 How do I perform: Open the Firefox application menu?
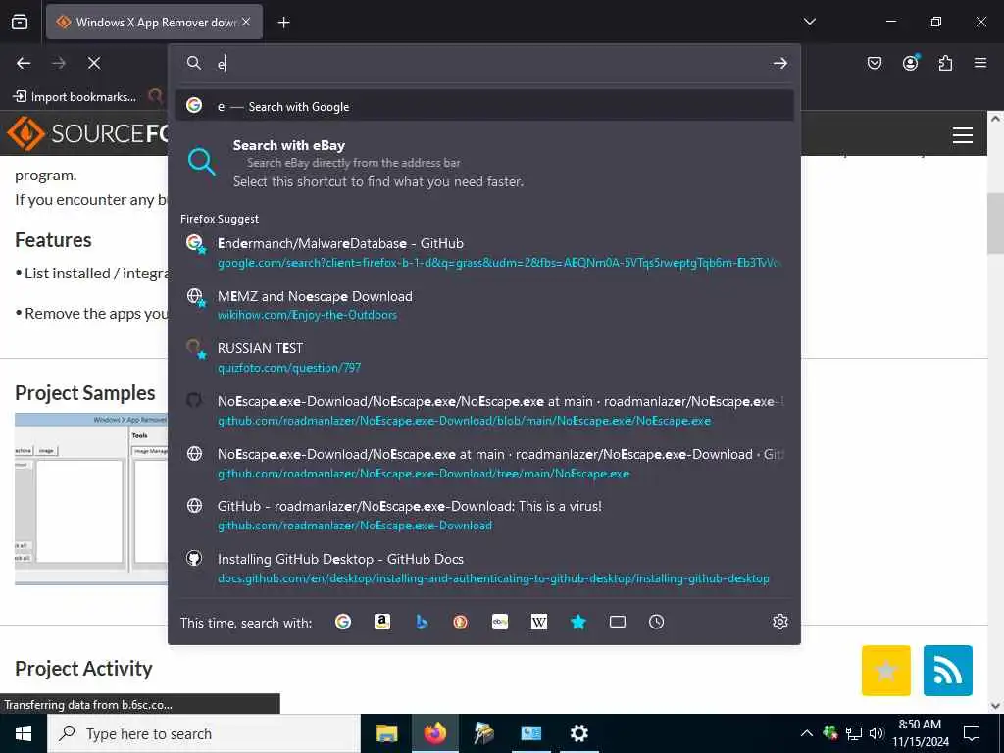pos(980,63)
